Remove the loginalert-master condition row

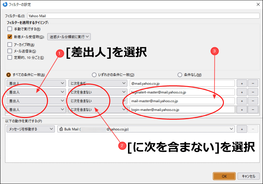pos(253,92)
